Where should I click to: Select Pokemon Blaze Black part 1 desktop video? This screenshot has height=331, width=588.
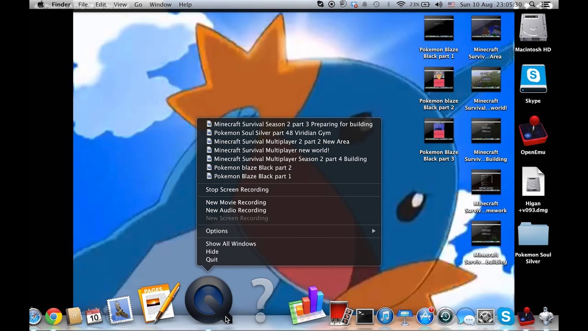[439, 37]
